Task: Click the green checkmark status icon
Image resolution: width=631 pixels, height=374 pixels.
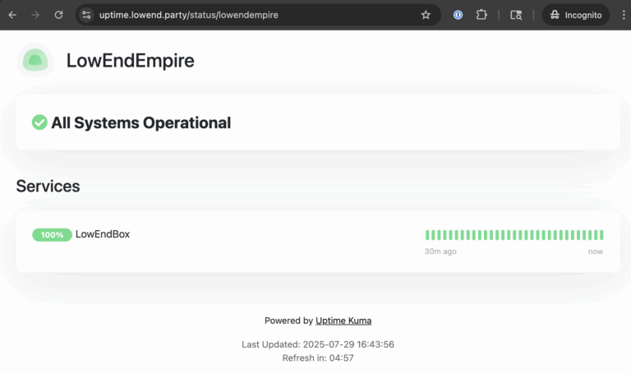Action: click(39, 122)
